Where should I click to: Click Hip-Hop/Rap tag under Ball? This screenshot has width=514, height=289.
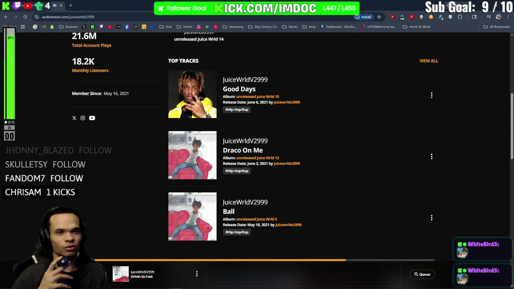point(237,232)
